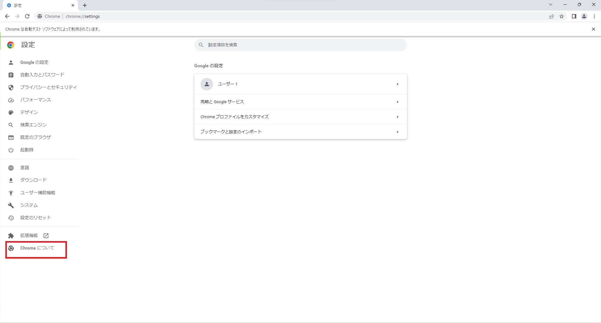Open the side panel icon

tap(574, 16)
